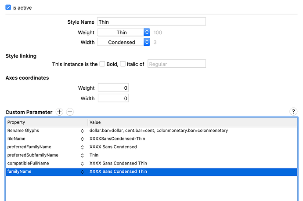The height and width of the screenshot is (201, 303).
Task: Uncheck the is active checkbox
Action: click(x=8, y=7)
